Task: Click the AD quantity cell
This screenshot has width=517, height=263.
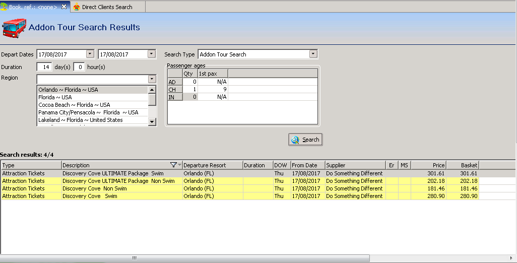Action: click(190, 82)
